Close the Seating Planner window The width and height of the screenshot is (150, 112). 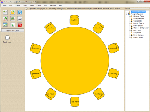tap(147, 1)
